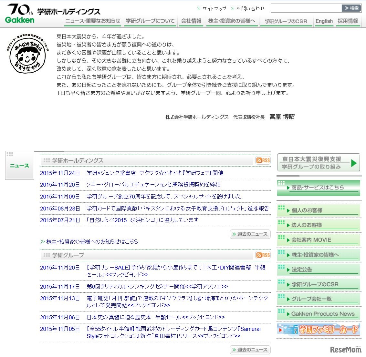Click the 学研ホールディングス RSS icon
The image size is (366, 357).
pos(263,160)
